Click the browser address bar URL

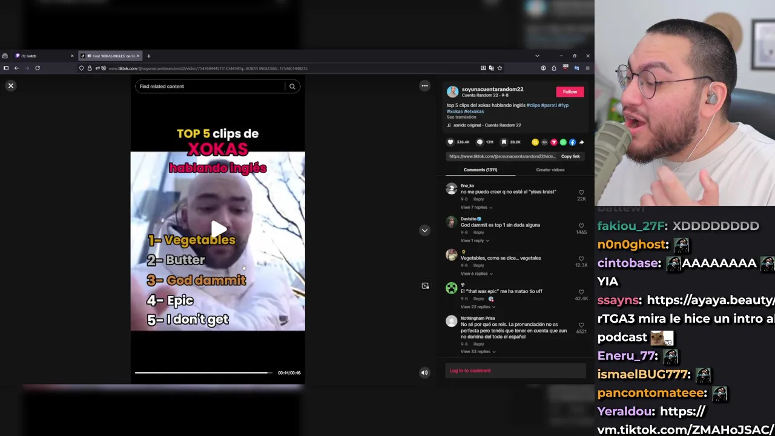click(x=208, y=68)
